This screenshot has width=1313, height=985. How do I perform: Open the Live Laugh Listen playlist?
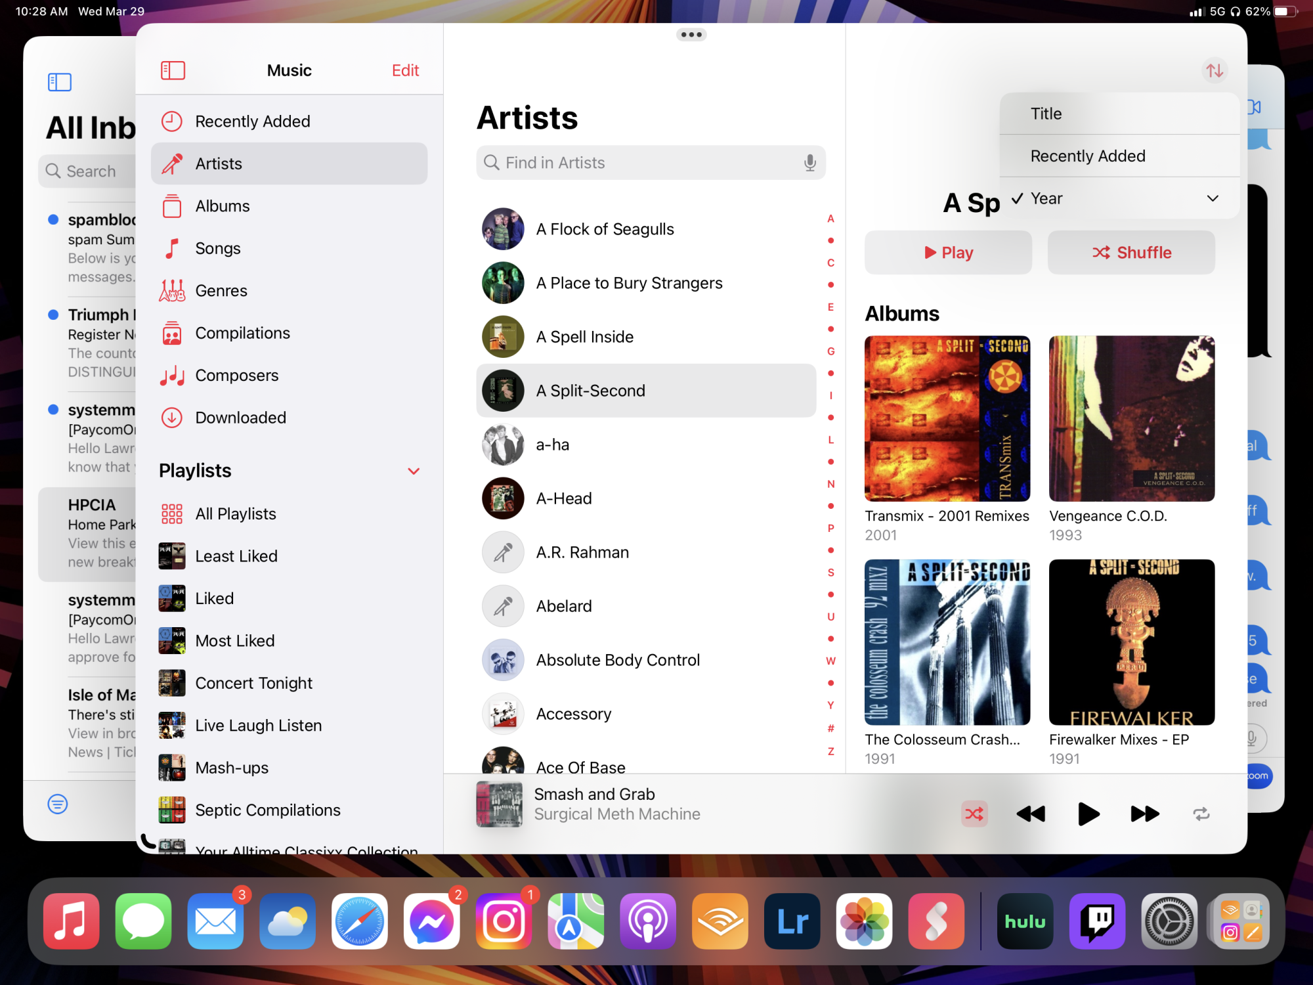(x=289, y=726)
